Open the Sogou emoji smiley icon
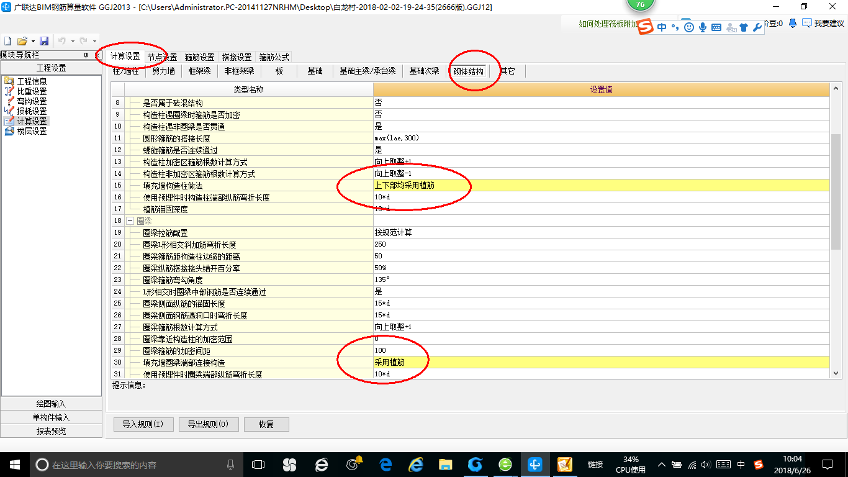This screenshot has height=477, width=848. coord(689,27)
